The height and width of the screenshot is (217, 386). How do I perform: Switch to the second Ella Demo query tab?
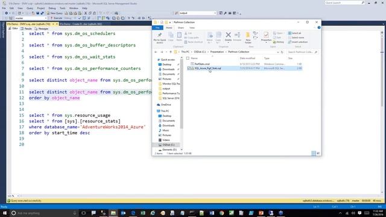click(81, 24)
